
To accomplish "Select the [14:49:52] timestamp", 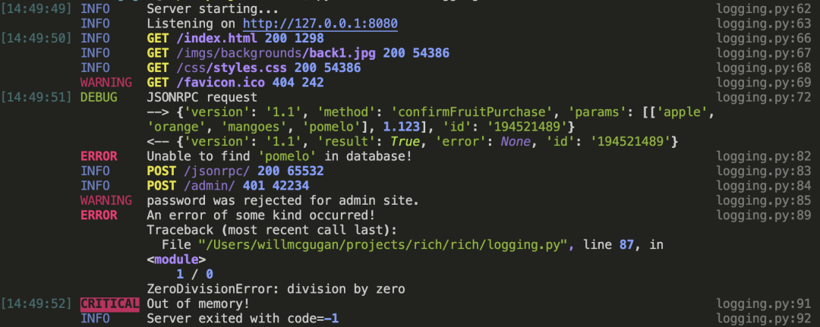I will pos(36,303).
